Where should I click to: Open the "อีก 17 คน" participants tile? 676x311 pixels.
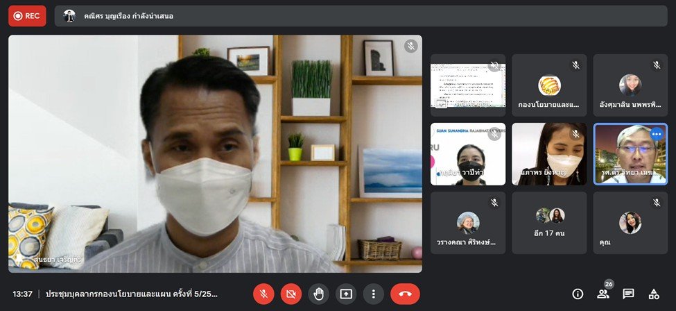549,223
